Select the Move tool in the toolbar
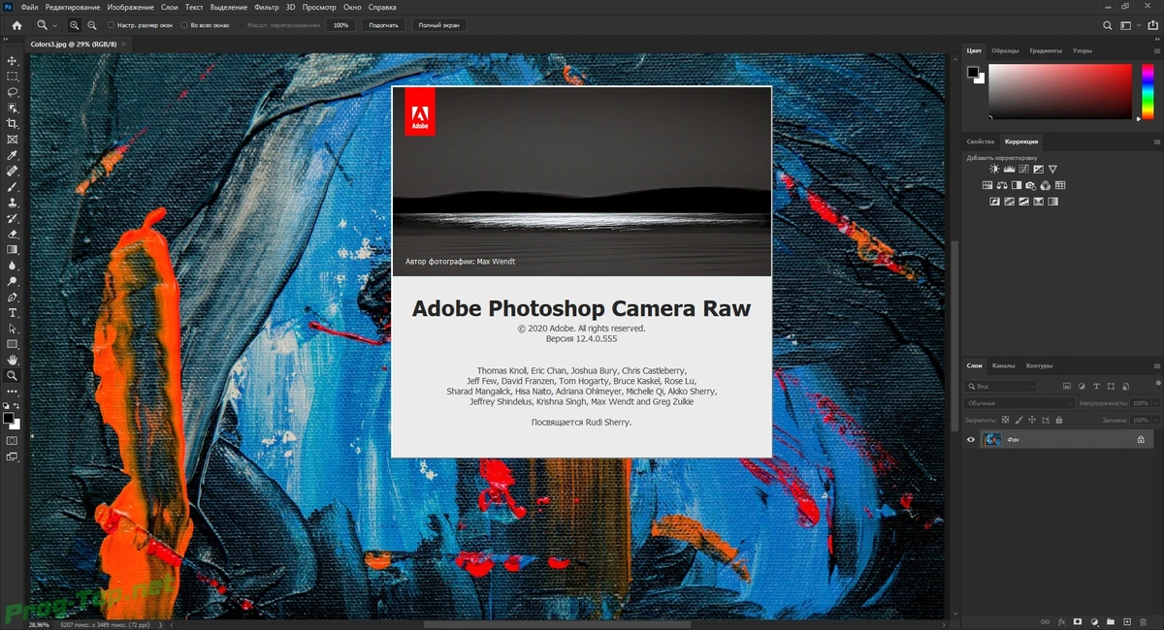This screenshot has height=630, width=1164. 13,60
